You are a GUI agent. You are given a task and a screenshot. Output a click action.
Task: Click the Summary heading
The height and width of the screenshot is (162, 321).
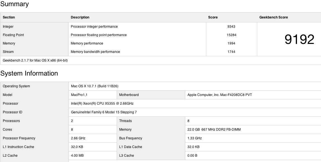15,4
